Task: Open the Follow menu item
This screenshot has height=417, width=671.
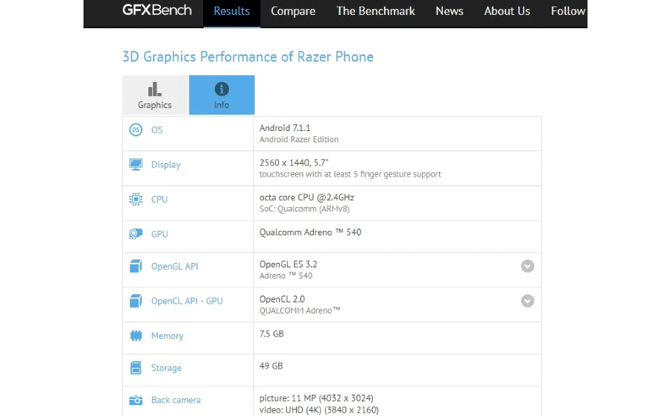Action: coord(568,11)
